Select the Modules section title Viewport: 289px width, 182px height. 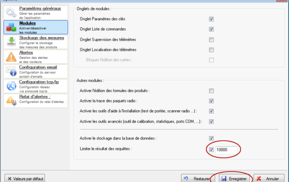tap(28, 23)
